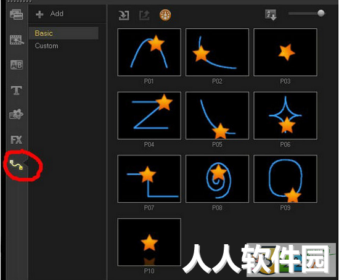339x280 pixels.
Task: Pick the P06 four-point star path thumbnail
Action: point(285,115)
